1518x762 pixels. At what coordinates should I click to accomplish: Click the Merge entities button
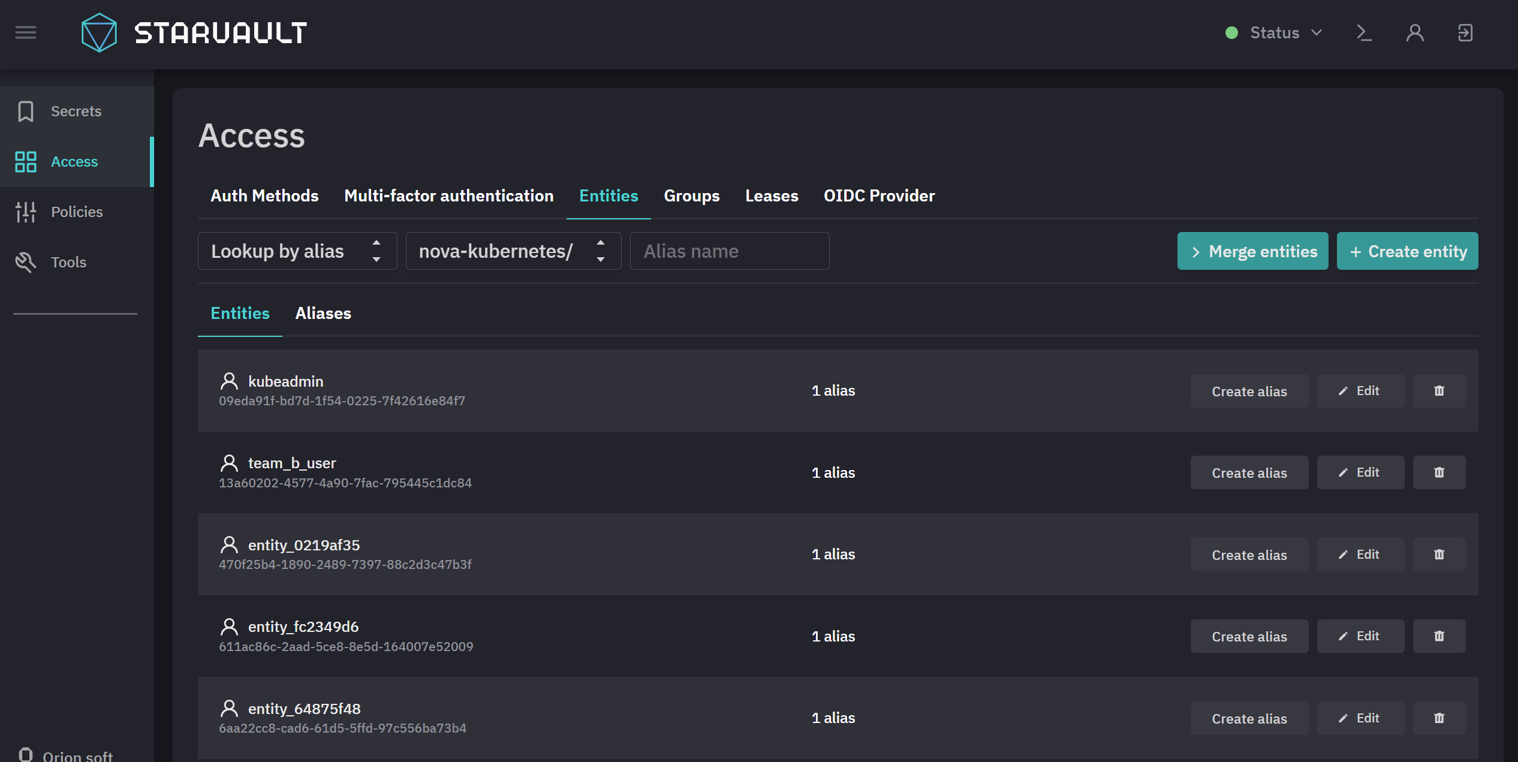(x=1253, y=251)
